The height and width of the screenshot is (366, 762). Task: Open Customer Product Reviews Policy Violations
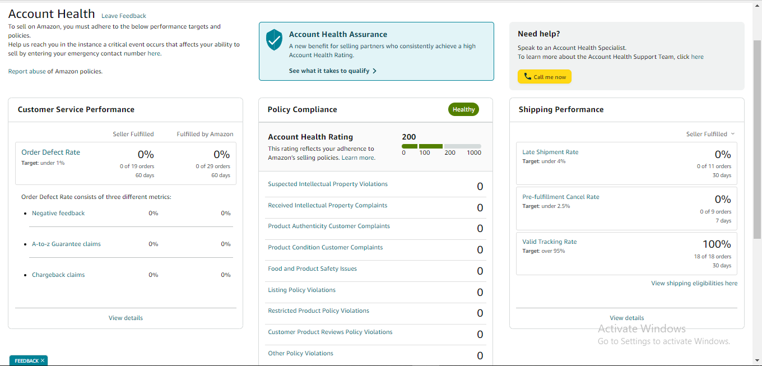[330, 332]
